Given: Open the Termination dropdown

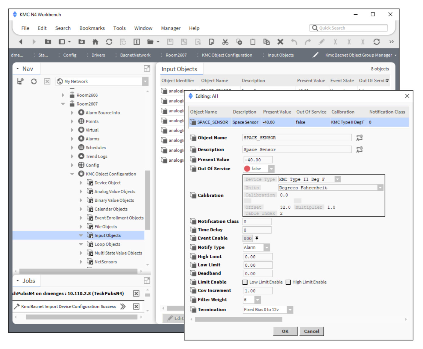Looking at the screenshot, I should 290,310.
